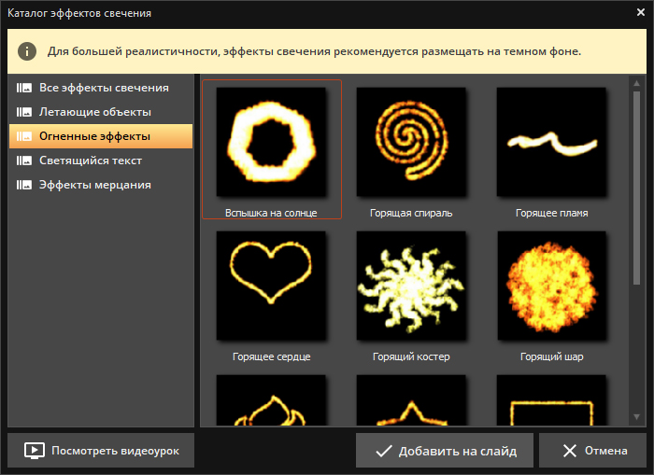Open the 'Все эффекты свечения' category
The image size is (654, 475).
tap(101, 88)
